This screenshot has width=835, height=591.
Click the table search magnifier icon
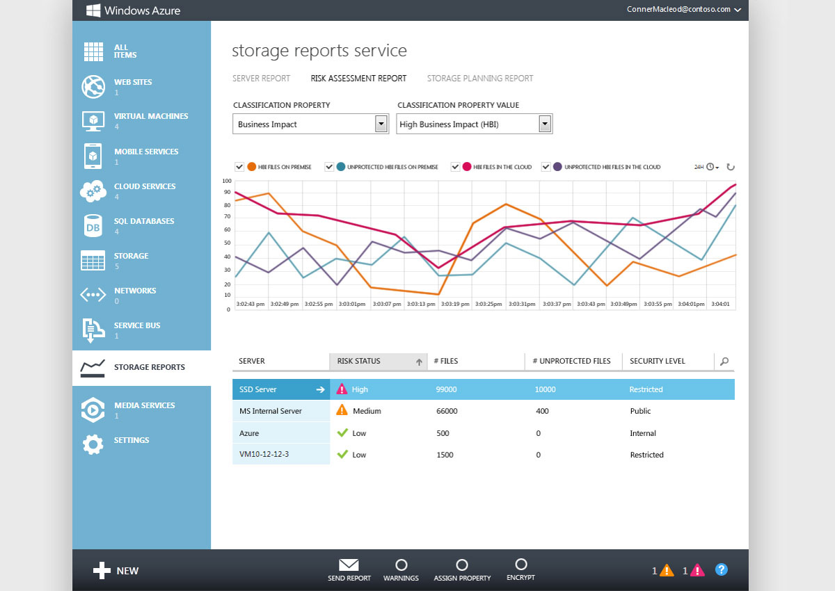click(x=724, y=362)
